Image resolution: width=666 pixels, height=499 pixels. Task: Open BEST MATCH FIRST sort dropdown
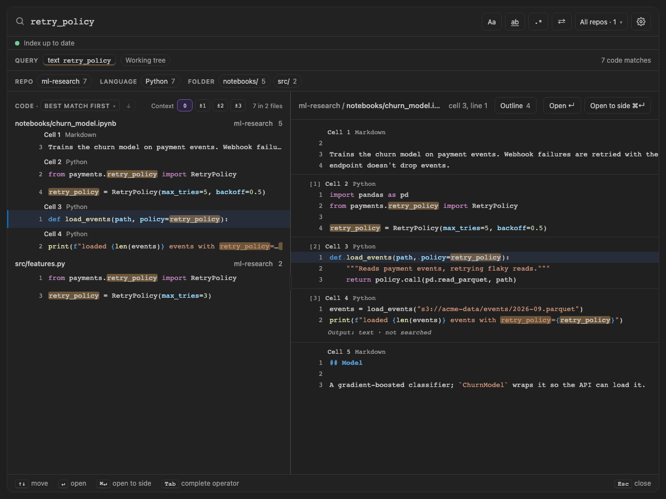[80, 106]
